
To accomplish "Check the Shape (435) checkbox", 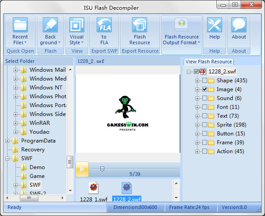I will [204, 81].
